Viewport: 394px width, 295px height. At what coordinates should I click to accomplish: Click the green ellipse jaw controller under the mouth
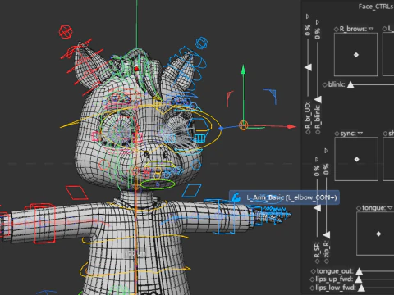coord(158,184)
